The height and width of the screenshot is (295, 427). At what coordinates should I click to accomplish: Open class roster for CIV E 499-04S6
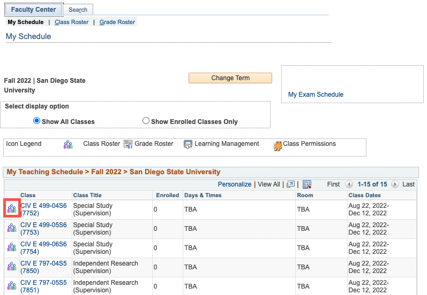[12, 209]
